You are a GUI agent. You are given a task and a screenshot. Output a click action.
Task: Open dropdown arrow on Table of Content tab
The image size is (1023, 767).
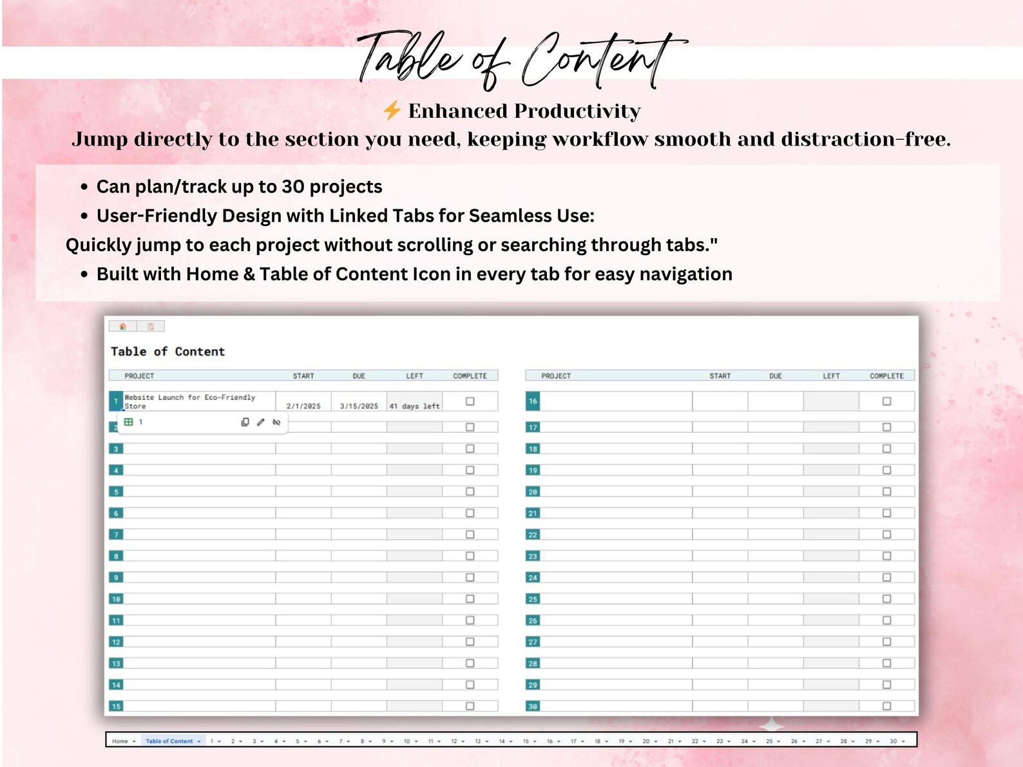[199, 742]
